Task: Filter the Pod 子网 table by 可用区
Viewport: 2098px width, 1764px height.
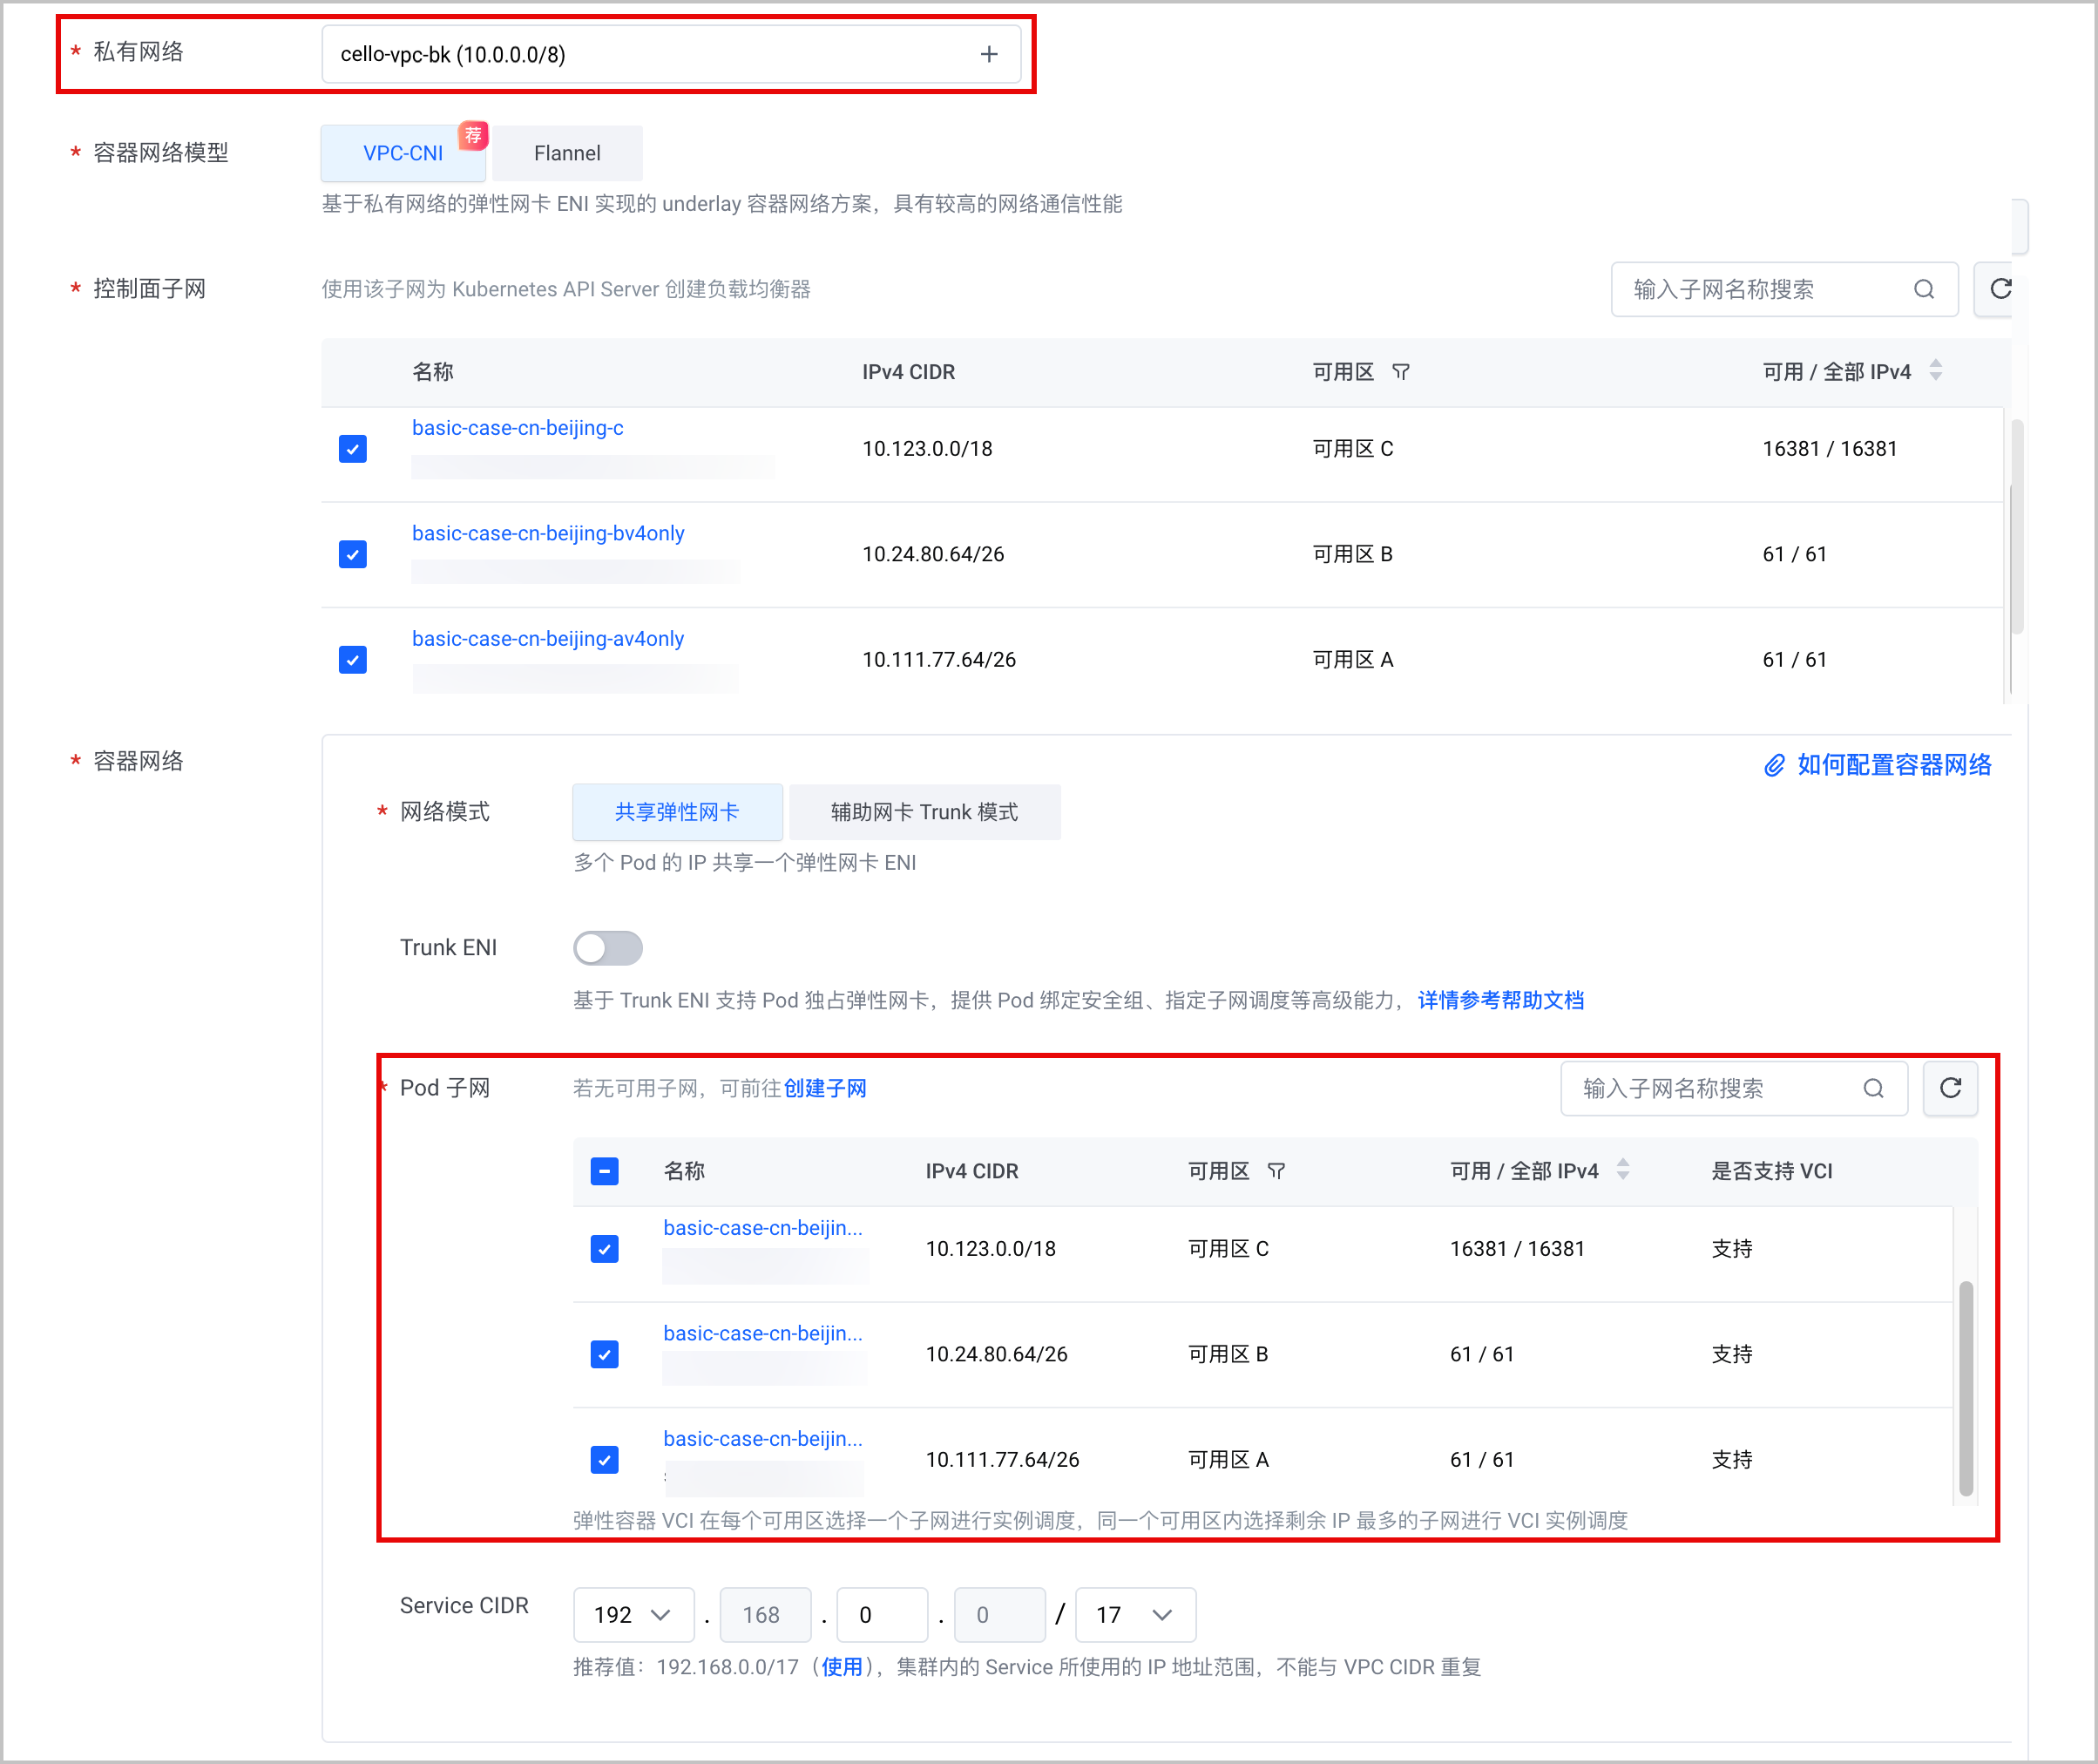Action: [1276, 1171]
